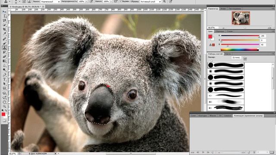The image size is (276, 155).
Task: Click the Play button in animation timeline
Action: pos(203,152)
